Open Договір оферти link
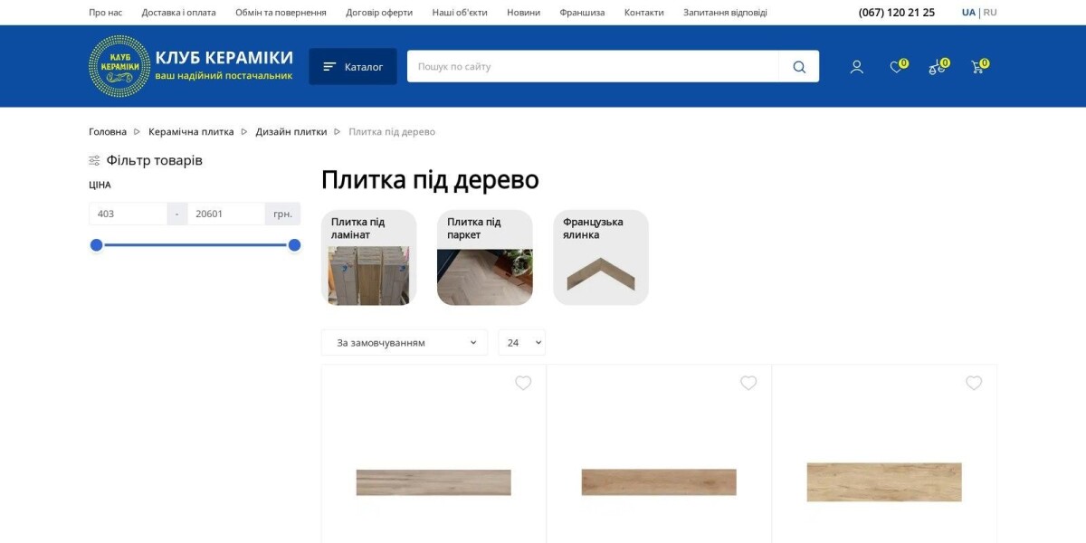The width and height of the screenshot is (1086, 543). [379, 13]
